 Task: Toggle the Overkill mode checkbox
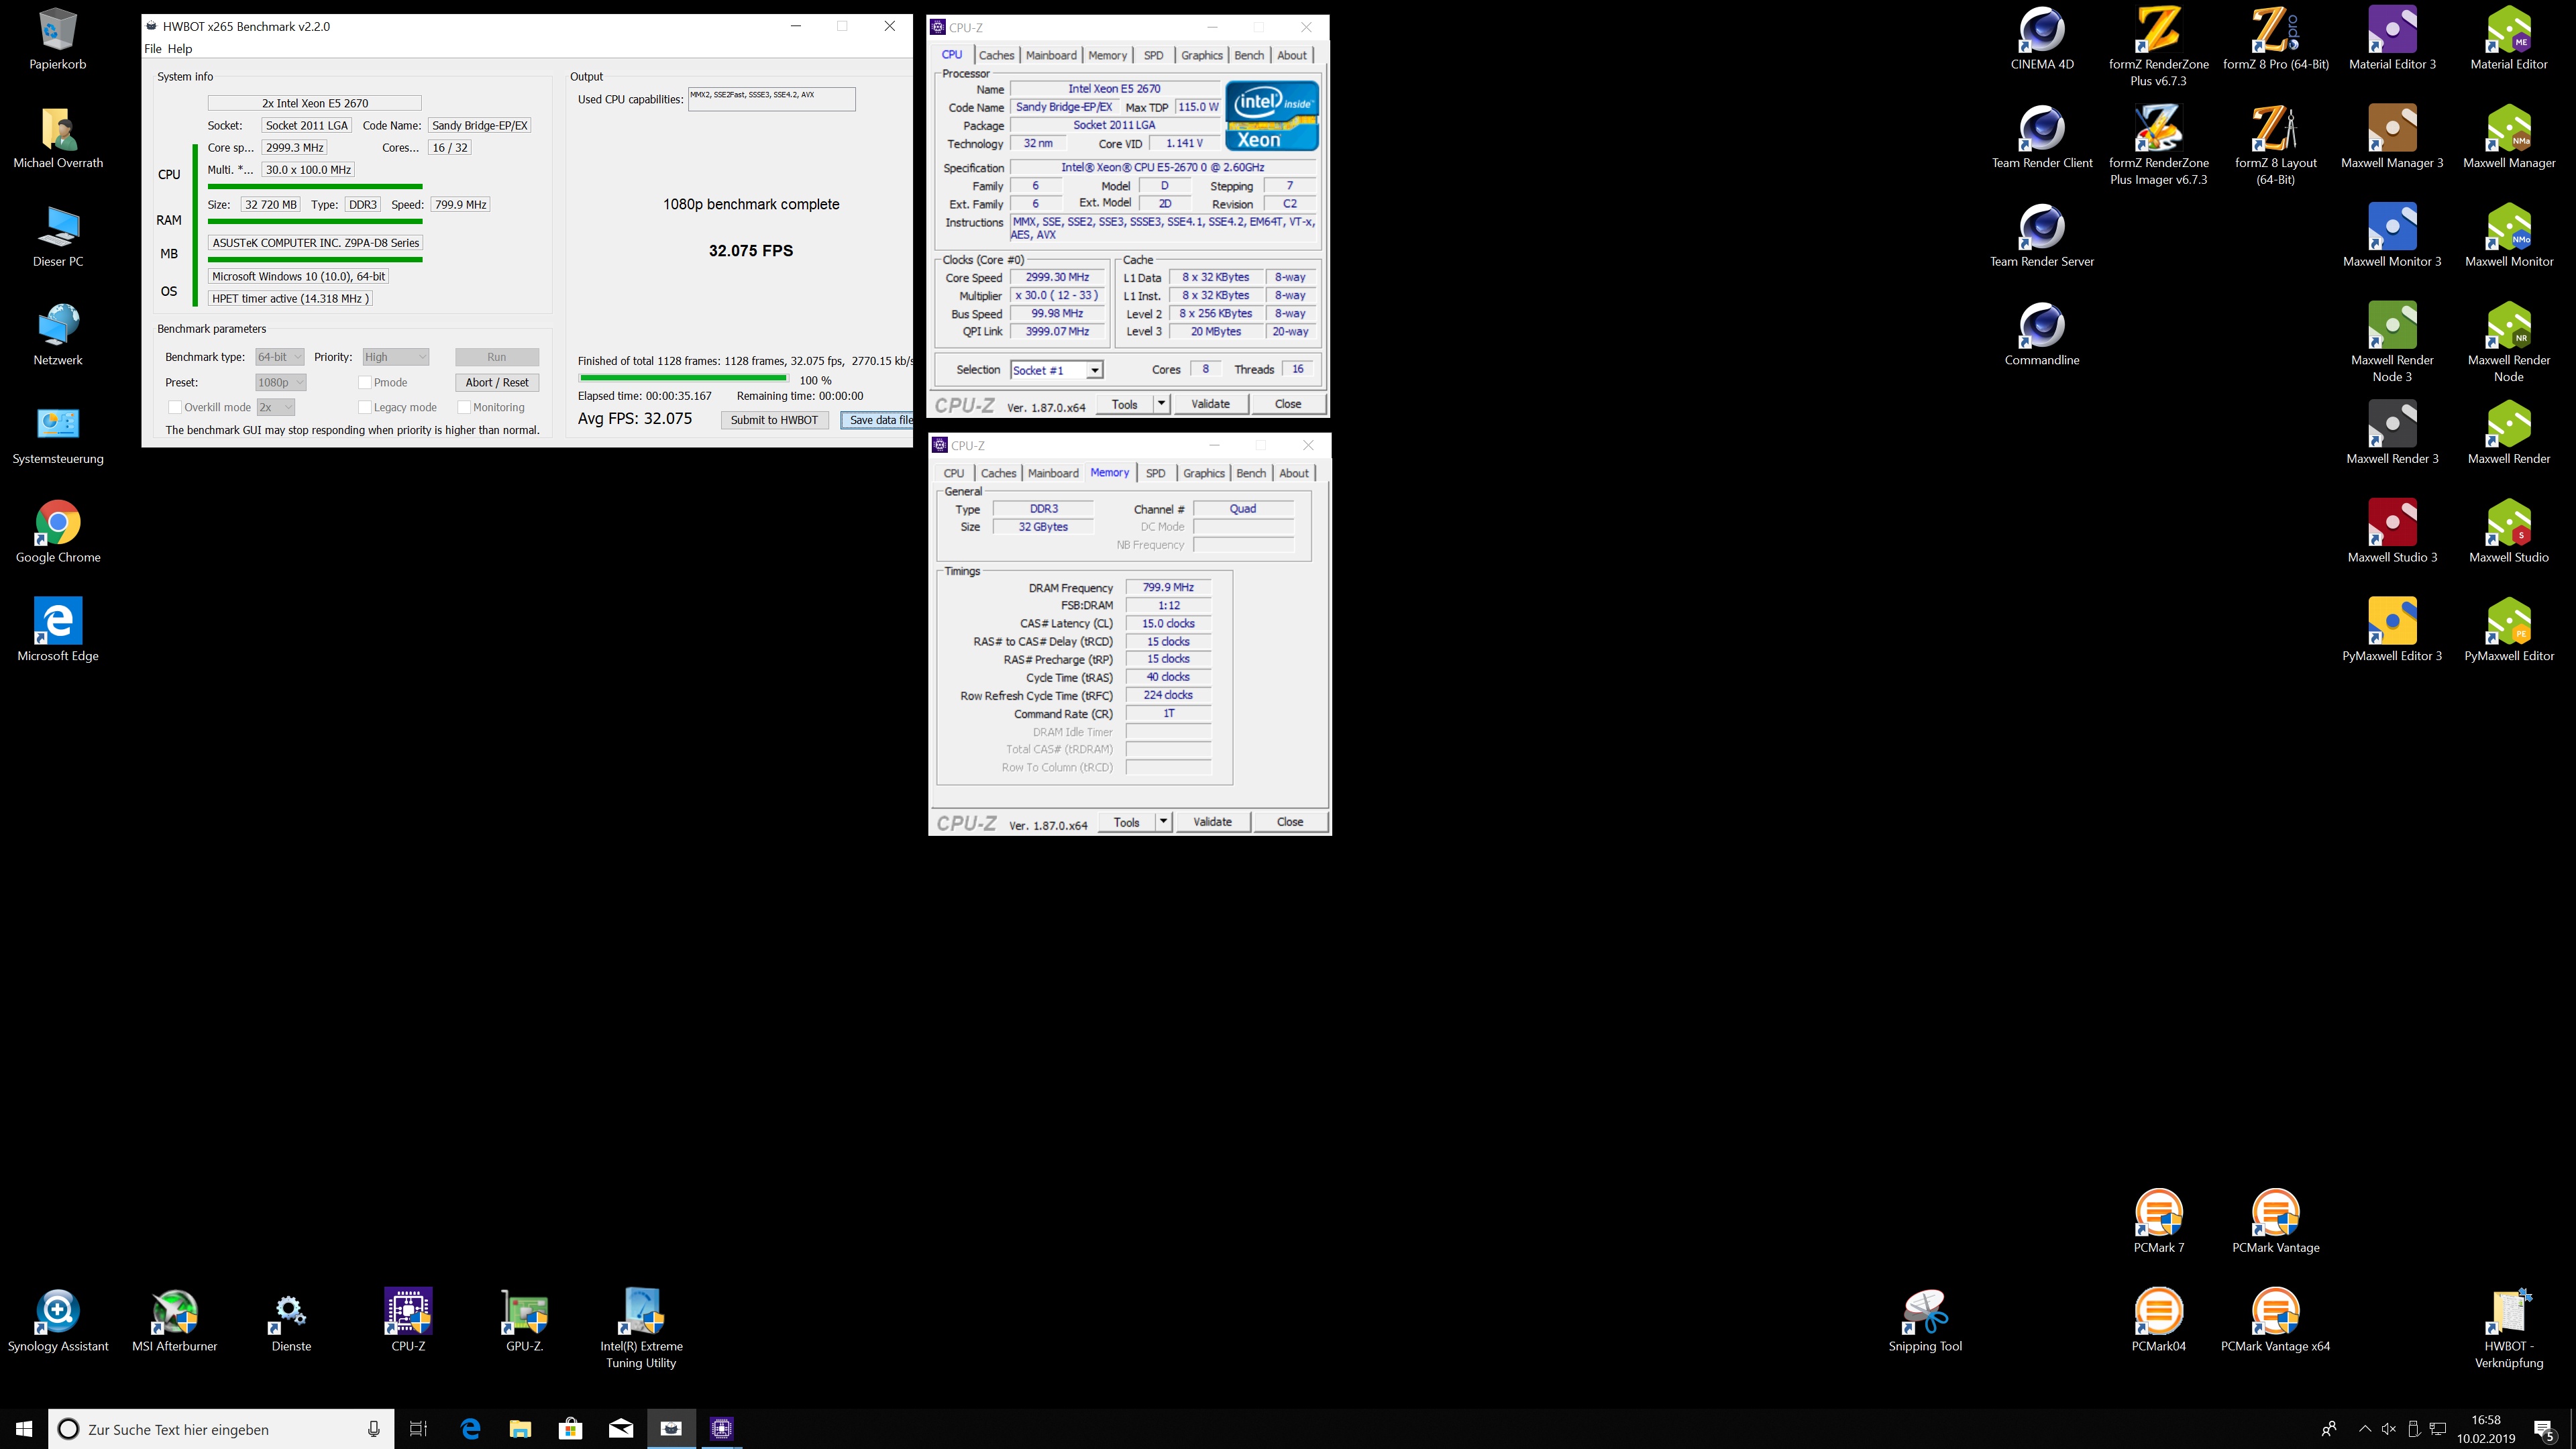point(175,407)
